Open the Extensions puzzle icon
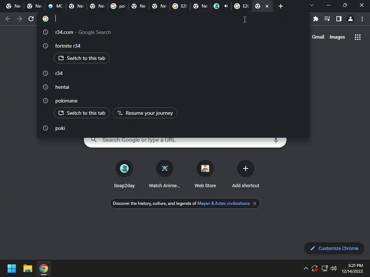The image size is (370, 277). click(315, 19)
